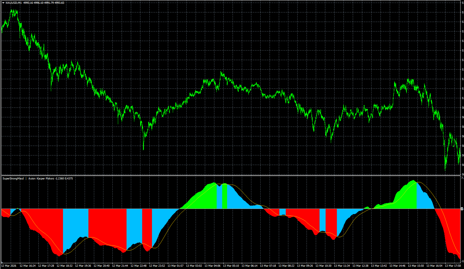The image size is (464, 269).
Task: Select the 13 Mar 14:46 time label
Action: coord(397,266)
